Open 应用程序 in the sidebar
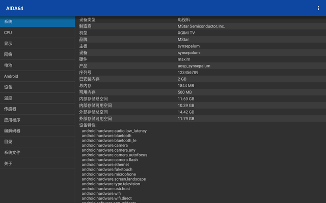The height and width of the screenshot is (203, 326). point(37,120)
